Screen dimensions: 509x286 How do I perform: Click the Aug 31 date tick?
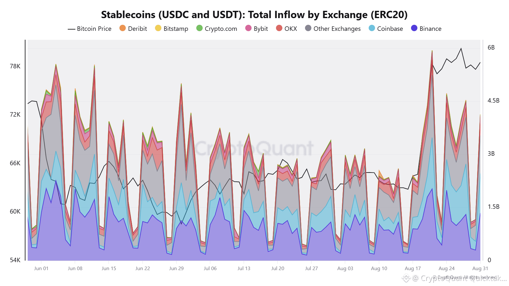(480, 269)
